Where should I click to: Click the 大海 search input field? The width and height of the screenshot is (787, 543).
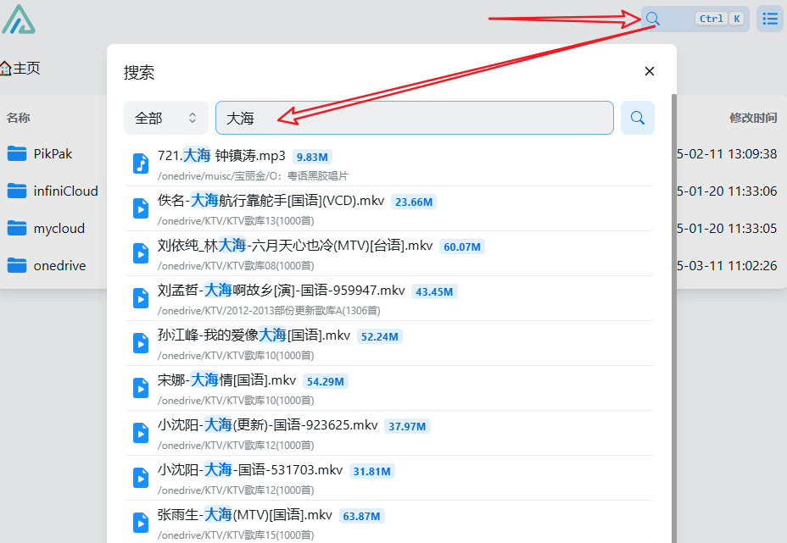coord(414,118)
